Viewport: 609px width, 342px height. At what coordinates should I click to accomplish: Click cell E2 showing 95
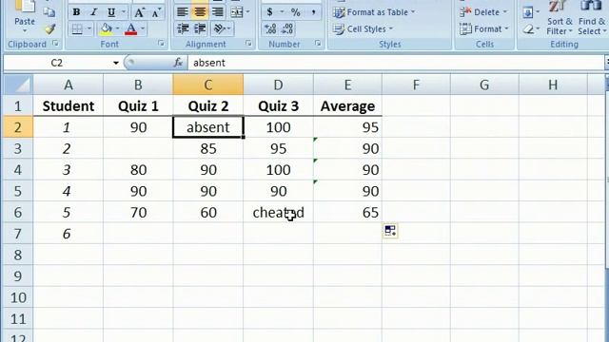click(347, 127)
